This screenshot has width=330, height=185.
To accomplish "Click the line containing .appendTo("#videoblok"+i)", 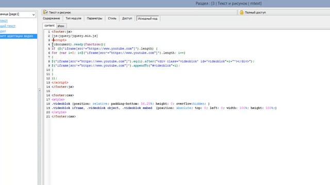I will (115, 65).
